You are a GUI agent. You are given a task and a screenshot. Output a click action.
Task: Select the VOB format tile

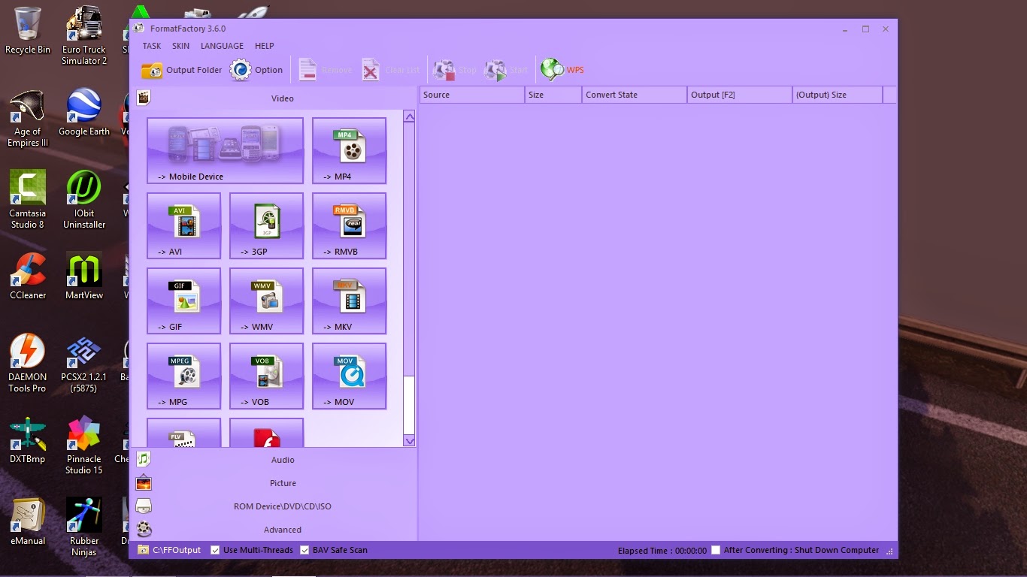(x=267, y=376)
